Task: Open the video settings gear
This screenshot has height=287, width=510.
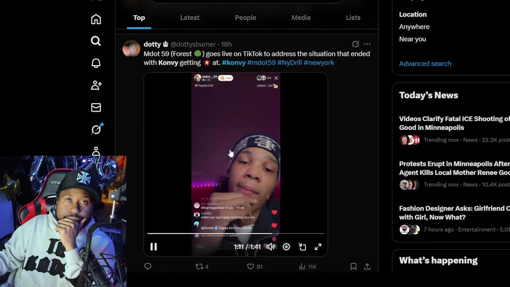Action: 286,247
